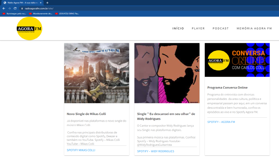
Task: Click the padlock site security icon
Action: pos(22,8)
